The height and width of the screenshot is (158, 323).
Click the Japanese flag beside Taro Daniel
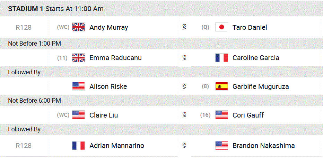pos(221,27)
